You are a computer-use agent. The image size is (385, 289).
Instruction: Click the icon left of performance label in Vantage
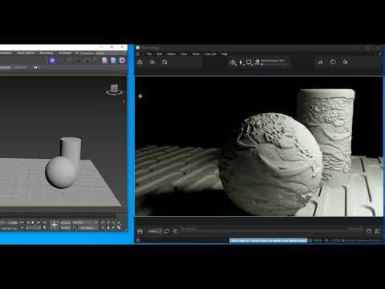[x=257, y=62]
